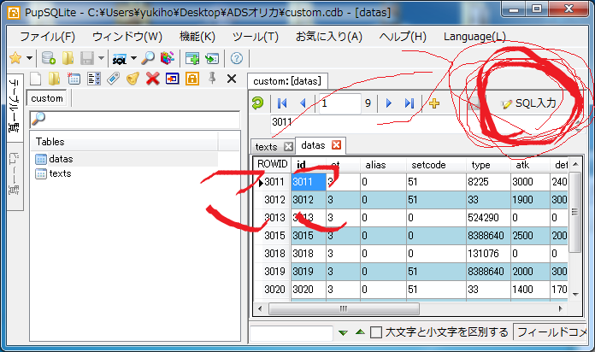The height and width of the screenshot is (352, 595).
Task: Select the テーブル一覧 vertical side tab
Action: tap(15, 108)
